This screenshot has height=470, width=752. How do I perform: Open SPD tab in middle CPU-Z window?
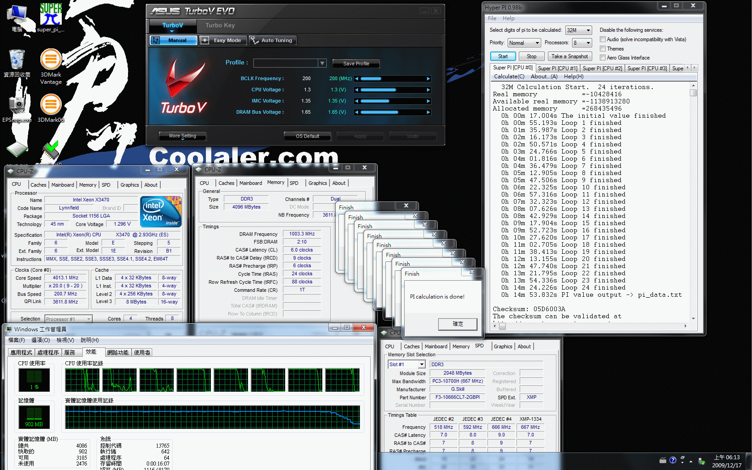coord(294,183)
